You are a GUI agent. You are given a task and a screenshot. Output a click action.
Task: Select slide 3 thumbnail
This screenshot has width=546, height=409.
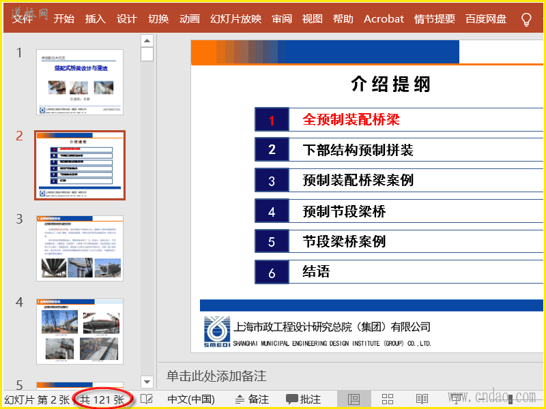(80, 248)
